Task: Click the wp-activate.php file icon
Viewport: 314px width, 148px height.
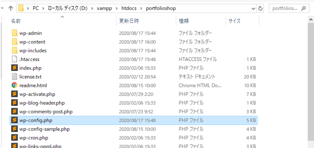Action: coord(15,94)
